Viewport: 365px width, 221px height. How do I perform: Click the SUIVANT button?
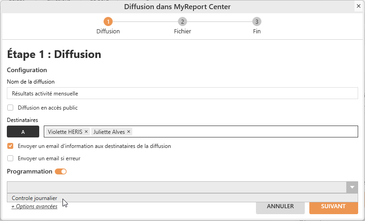333,206
